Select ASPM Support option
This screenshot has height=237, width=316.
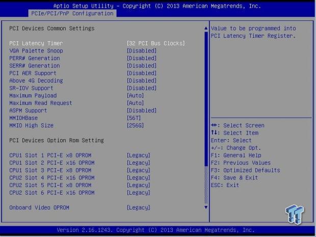(28, 111)
